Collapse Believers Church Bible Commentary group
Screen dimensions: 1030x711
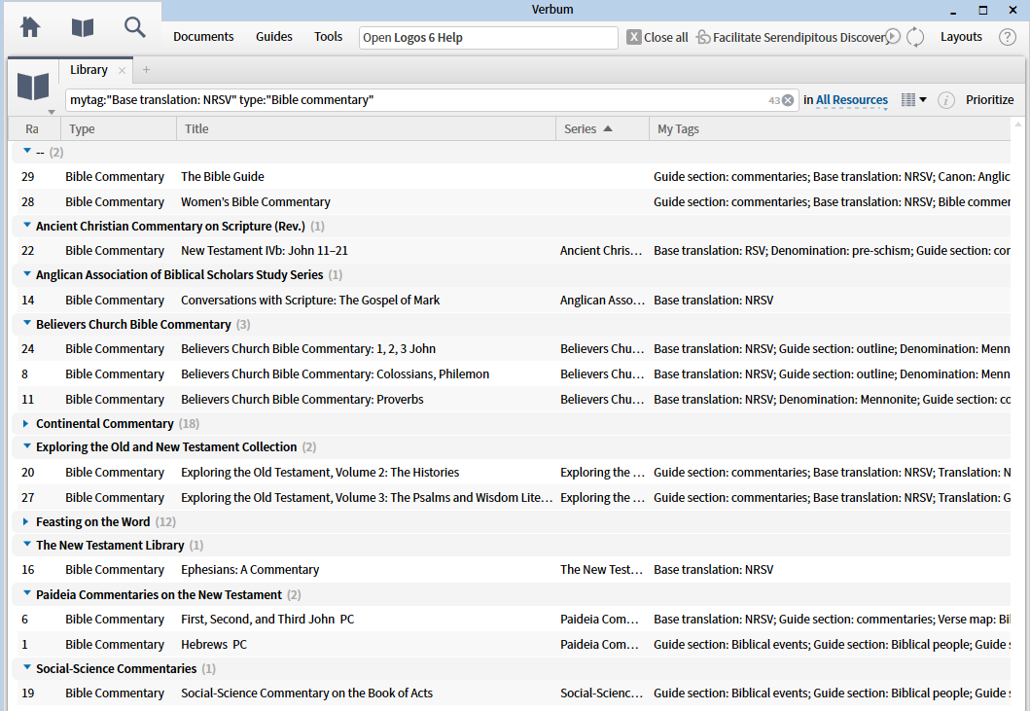click(27, 323)
